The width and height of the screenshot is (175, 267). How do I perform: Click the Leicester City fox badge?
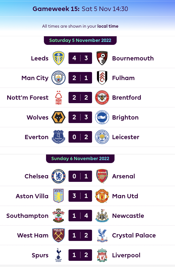click(102, 137)
